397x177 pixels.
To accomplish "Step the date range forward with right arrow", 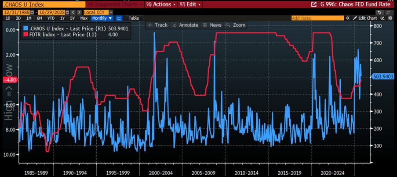I will point(79,12).
